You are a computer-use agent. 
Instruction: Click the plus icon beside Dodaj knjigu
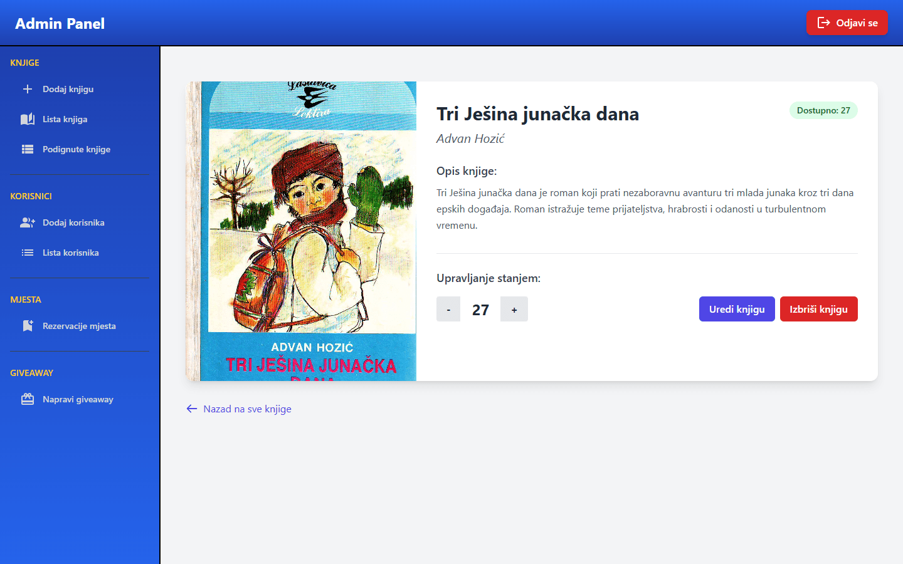pos(28,89)
